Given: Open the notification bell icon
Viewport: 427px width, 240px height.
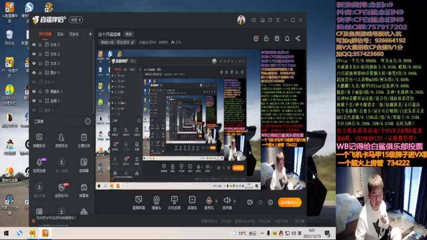Looking at the screenshot, I should pyautogui.click(x=287, y=38).
